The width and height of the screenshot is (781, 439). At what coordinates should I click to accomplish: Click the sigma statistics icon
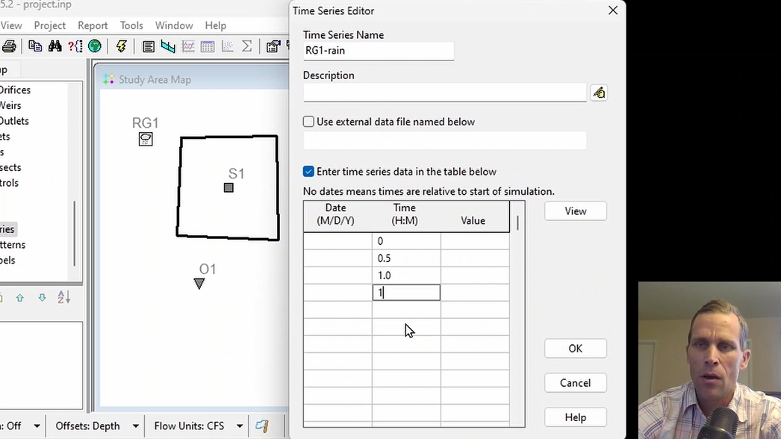click(246, 46)
